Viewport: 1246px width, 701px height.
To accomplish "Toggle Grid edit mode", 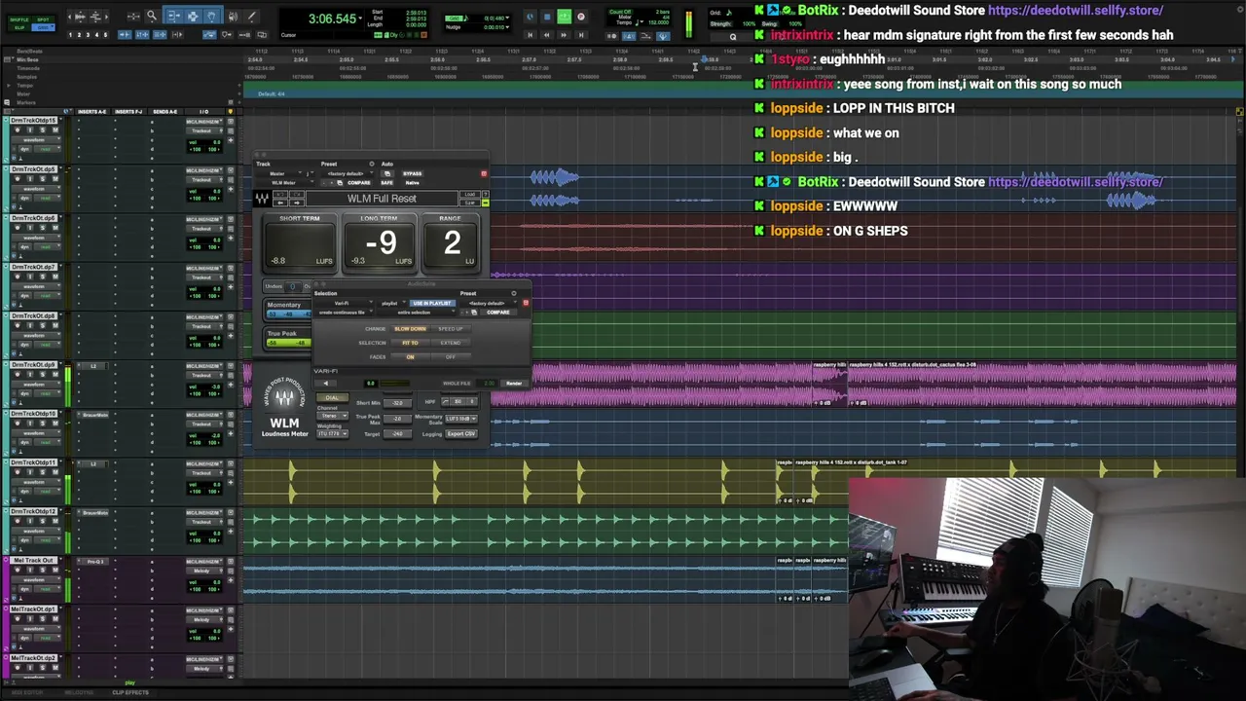I will click(44, 26).
